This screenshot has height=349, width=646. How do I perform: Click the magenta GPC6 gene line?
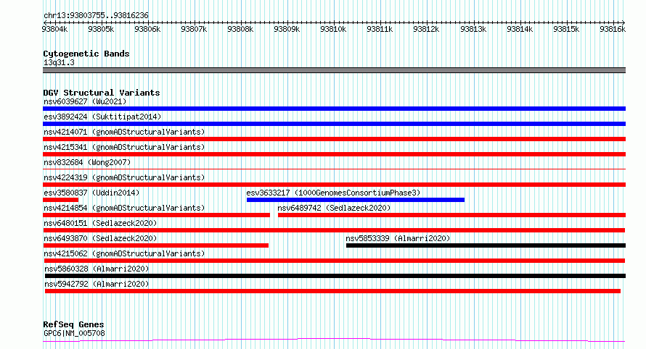[334, 340]
